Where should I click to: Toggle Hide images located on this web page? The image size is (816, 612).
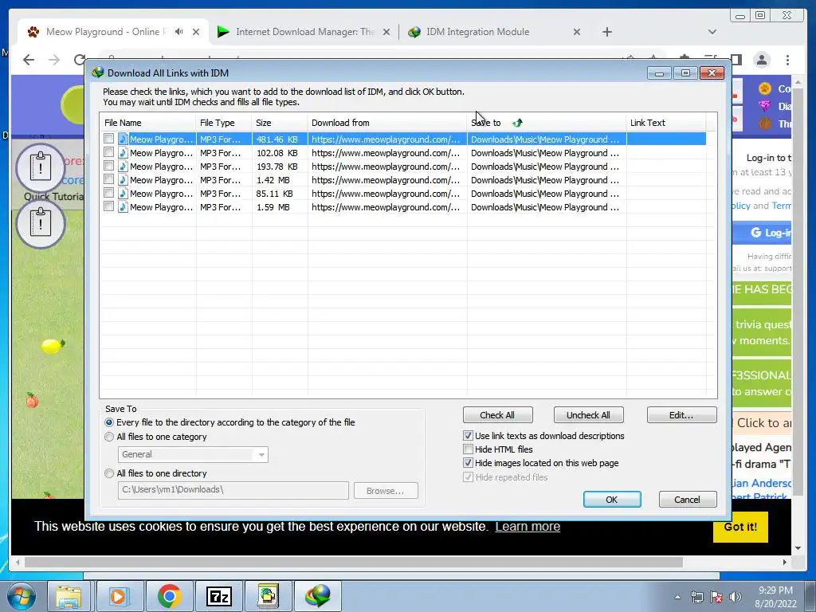click(x=468, y=463)
